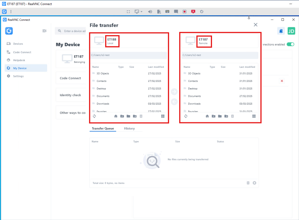Select Downloads folder in remote pane
This screenshot has height=220, width=299.
click(x=220, y=104)
